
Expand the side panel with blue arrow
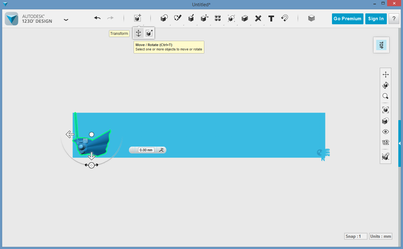[400, 143]
